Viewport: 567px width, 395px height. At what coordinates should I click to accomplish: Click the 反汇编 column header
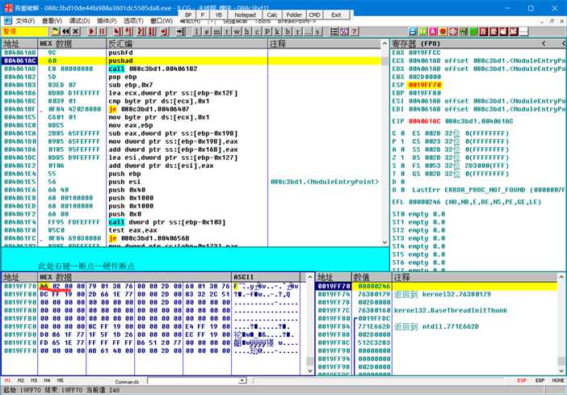coord(187,44)
